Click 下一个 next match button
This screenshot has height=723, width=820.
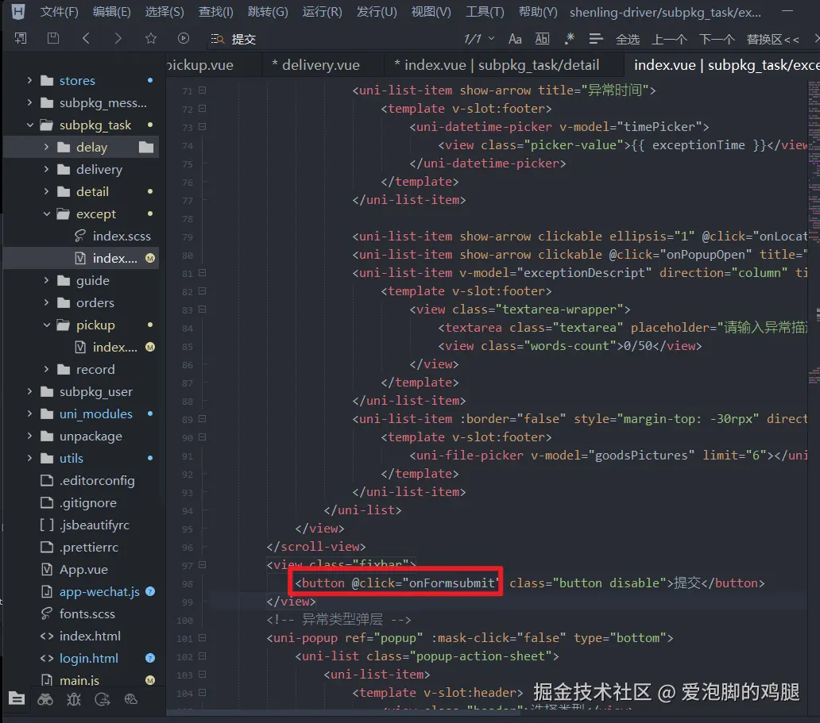(x=717, y=39)
